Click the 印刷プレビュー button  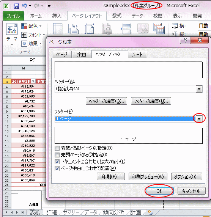pos(148,176)
